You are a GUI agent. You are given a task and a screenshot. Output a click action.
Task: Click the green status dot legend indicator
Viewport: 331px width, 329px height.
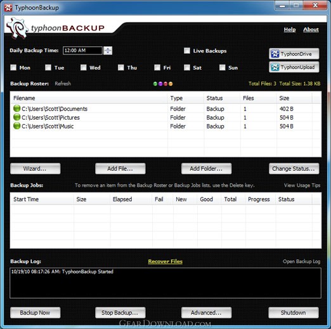(x=155, y=84)
